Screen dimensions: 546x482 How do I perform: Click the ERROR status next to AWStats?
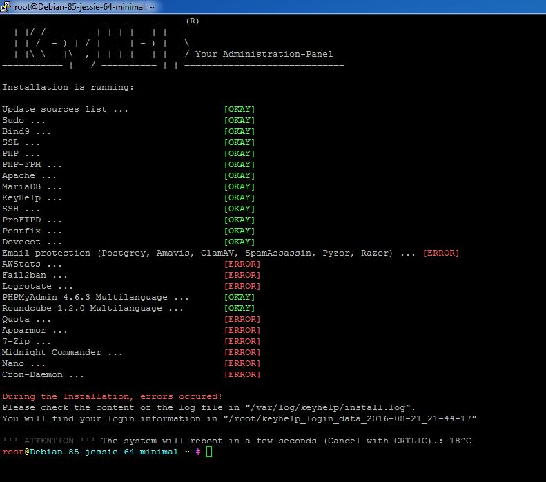pyautogui.click(x=242, y=264)
